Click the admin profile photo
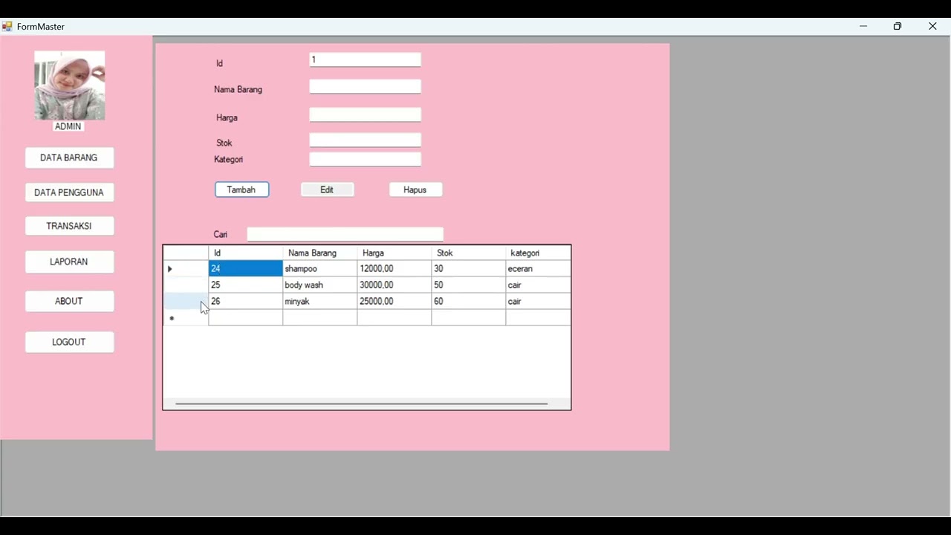This screenshot has height=535, width=951. tap(69, 85)
